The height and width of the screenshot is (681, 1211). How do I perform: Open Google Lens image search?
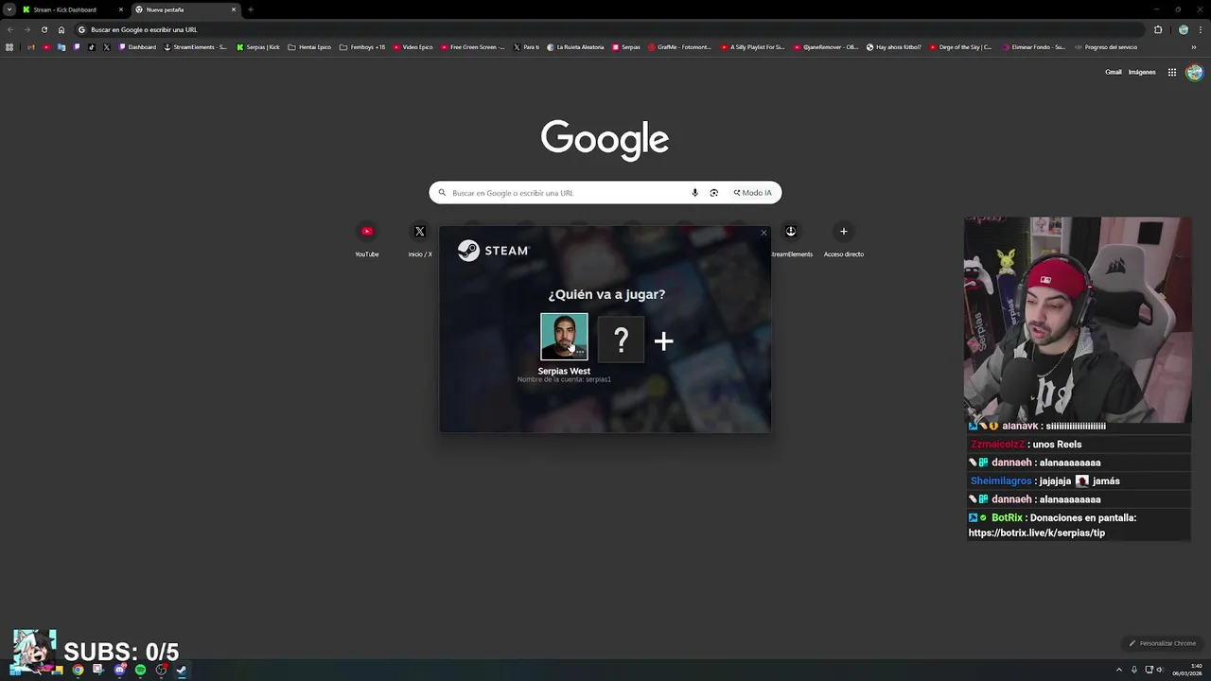pyautogui.click(x=713, y=193)
